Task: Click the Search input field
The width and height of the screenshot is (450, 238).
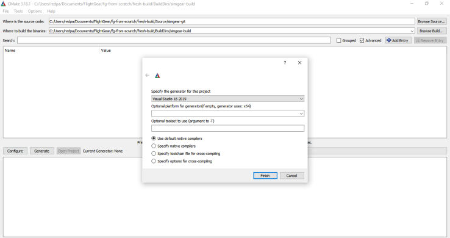Action: point(174,40)
